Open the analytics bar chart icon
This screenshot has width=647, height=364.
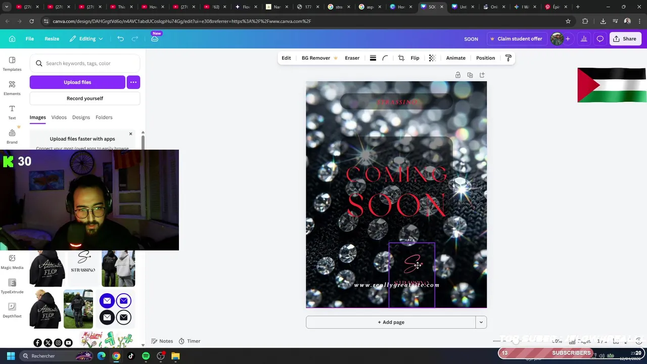coord(584,39)
